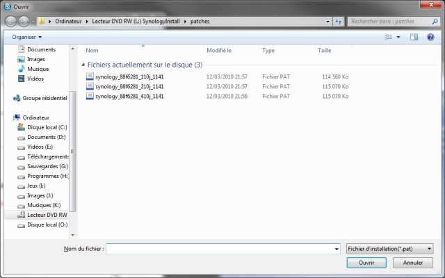
Task: Select file synology_88f6281_410j_1141
Action: tap(129, 96)
